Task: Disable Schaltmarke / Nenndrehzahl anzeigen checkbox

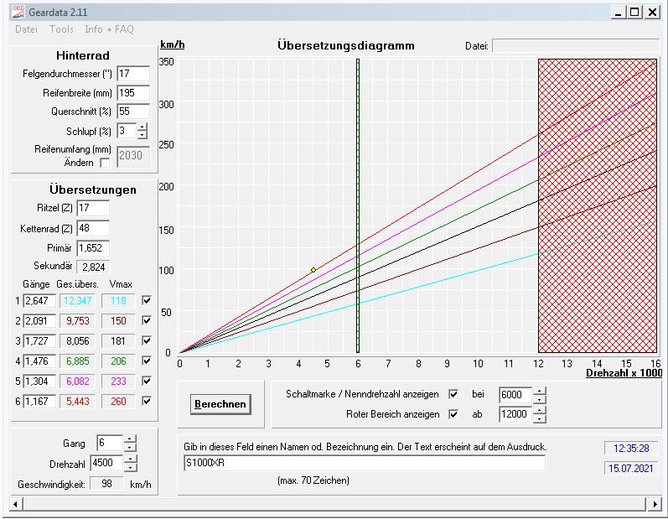Action: (x=453, y=394)
